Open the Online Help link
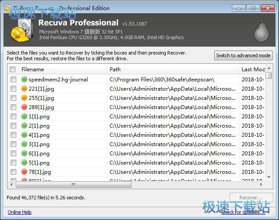279x220 pixels. coord(19,212)
